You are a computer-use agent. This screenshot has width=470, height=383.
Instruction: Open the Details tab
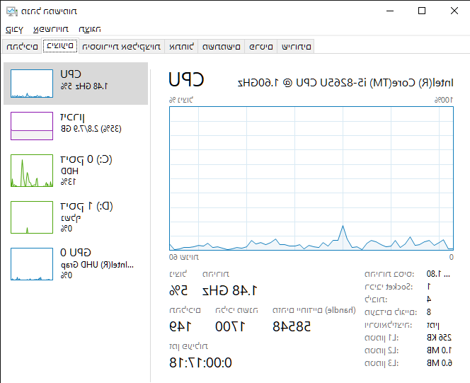(x=261, y=47)
